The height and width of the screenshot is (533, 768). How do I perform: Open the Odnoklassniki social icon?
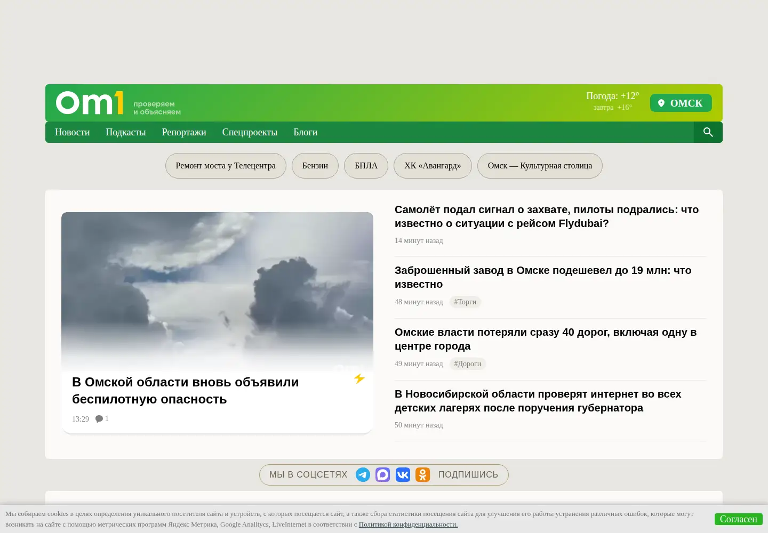click(x=423, y=475)
